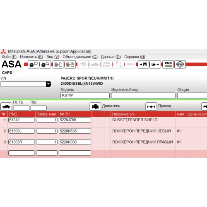Select the ЛОНЖЕРОН ПЕРЕДНИЙ ЛЕВЫЙ part name
The width and height of the screenshot is (207, 207).
click(x=142, y=131)
